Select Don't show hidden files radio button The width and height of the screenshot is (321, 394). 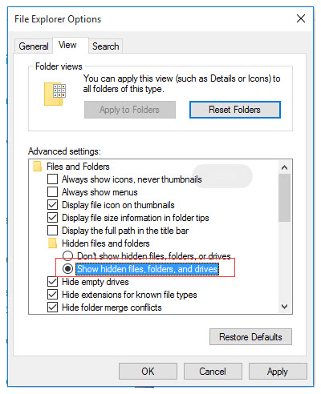point(67,255)
